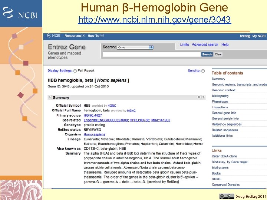This screenshot has width=267, height=200.
Task: Click the 'Gene ID: 3043' text
Action: (x=59, y=86)
